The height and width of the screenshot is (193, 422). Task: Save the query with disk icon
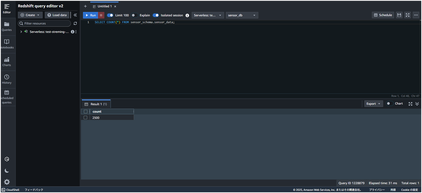pyautogui.click(x=399, y=15)
